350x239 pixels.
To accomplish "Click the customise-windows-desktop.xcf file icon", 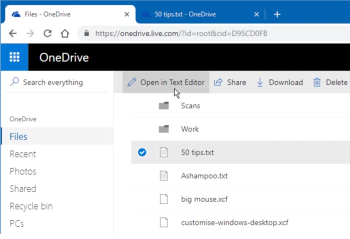I will [163, 222].
